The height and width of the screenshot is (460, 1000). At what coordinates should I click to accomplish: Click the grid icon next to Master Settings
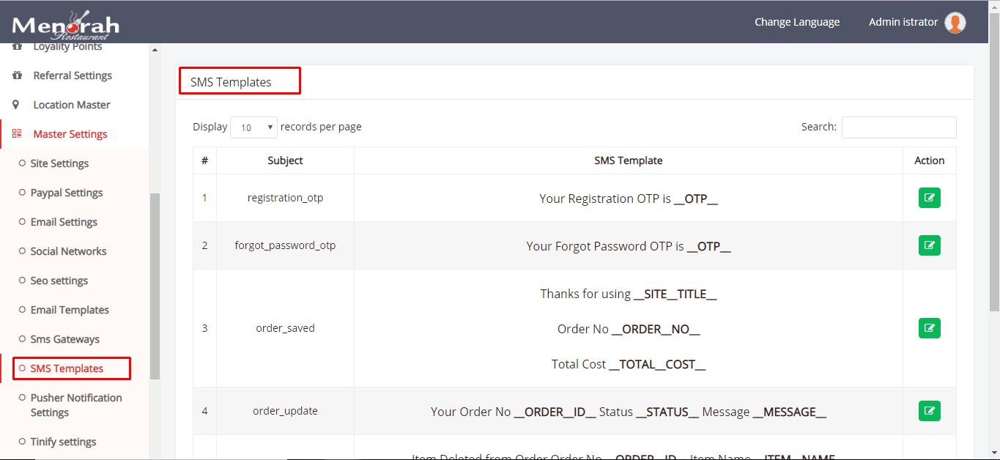[x=16, y=133]
